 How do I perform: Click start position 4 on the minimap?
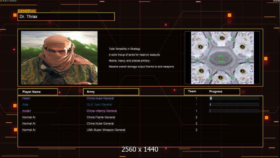click(242, 47)
